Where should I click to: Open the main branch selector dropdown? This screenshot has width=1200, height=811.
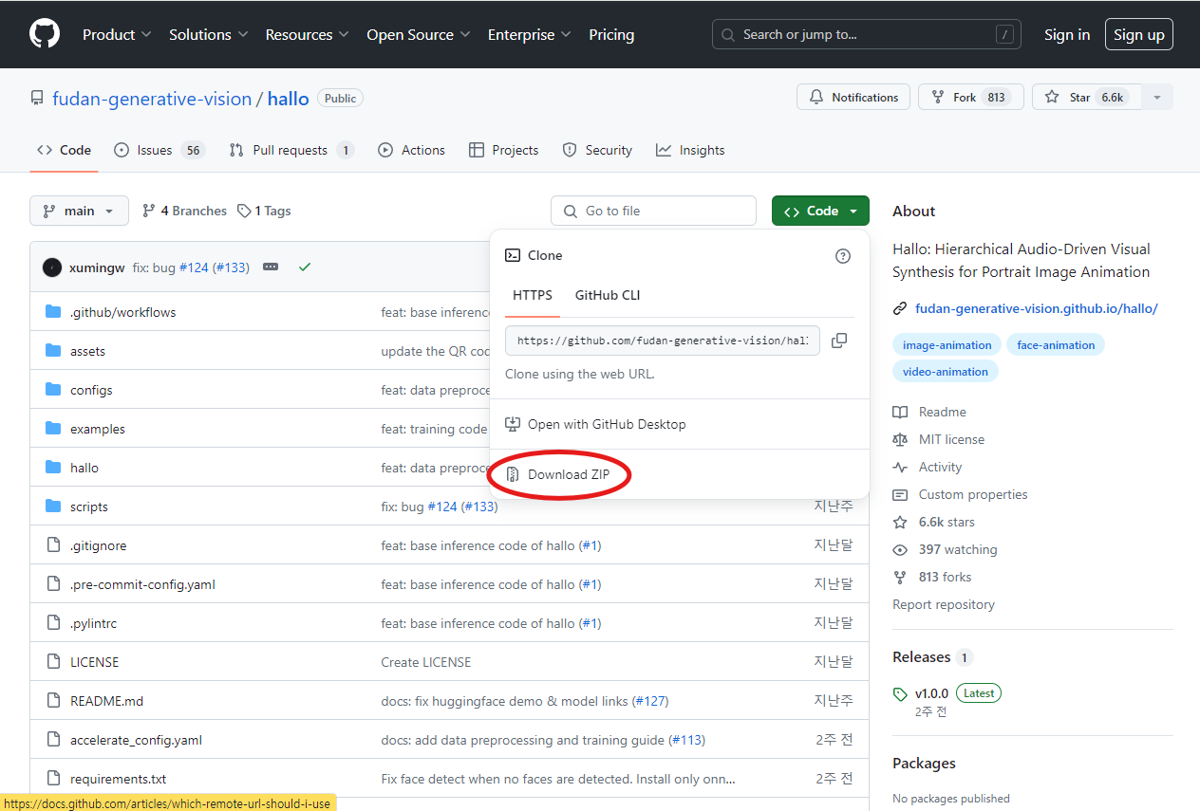[80, 211]
